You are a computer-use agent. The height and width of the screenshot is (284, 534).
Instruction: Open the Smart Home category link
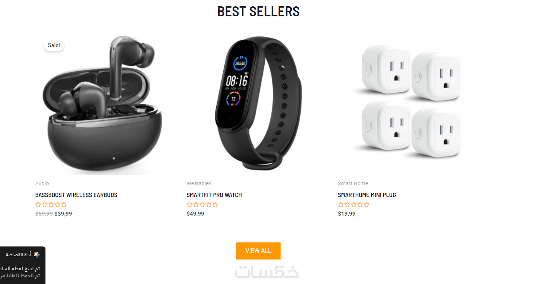tap(353, 183)
